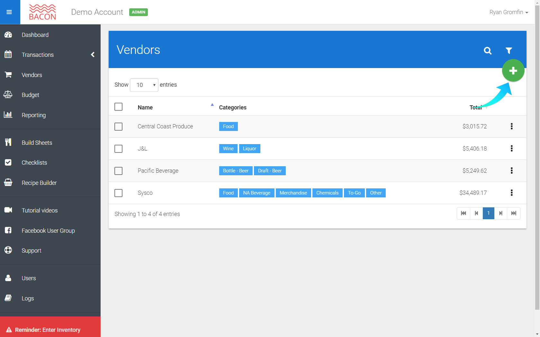Go to first page of vendors
Screen dimensions: 540x337
coord(464,213)
